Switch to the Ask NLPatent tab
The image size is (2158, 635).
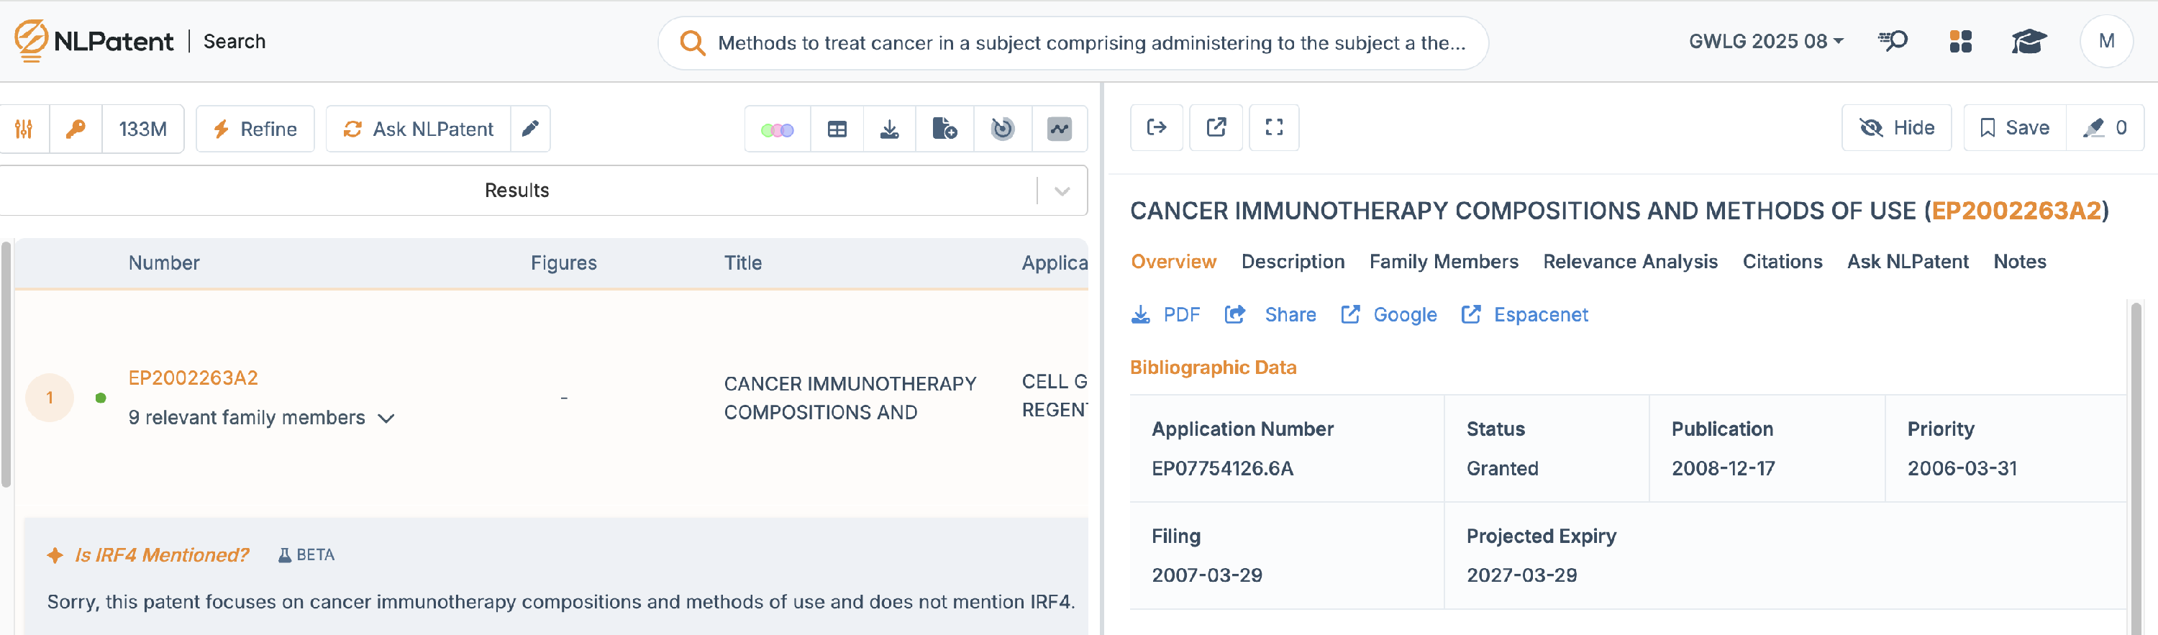coord(1908,261)
